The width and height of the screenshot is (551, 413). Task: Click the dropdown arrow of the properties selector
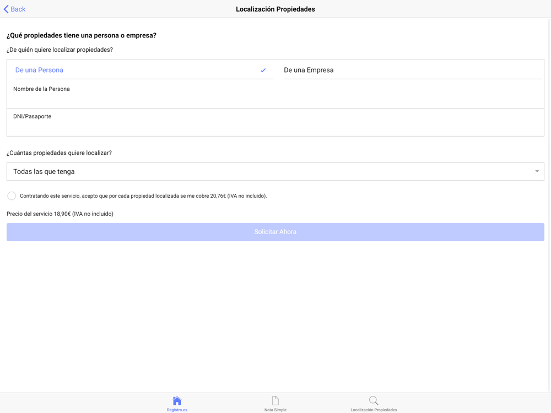(537, 171)
